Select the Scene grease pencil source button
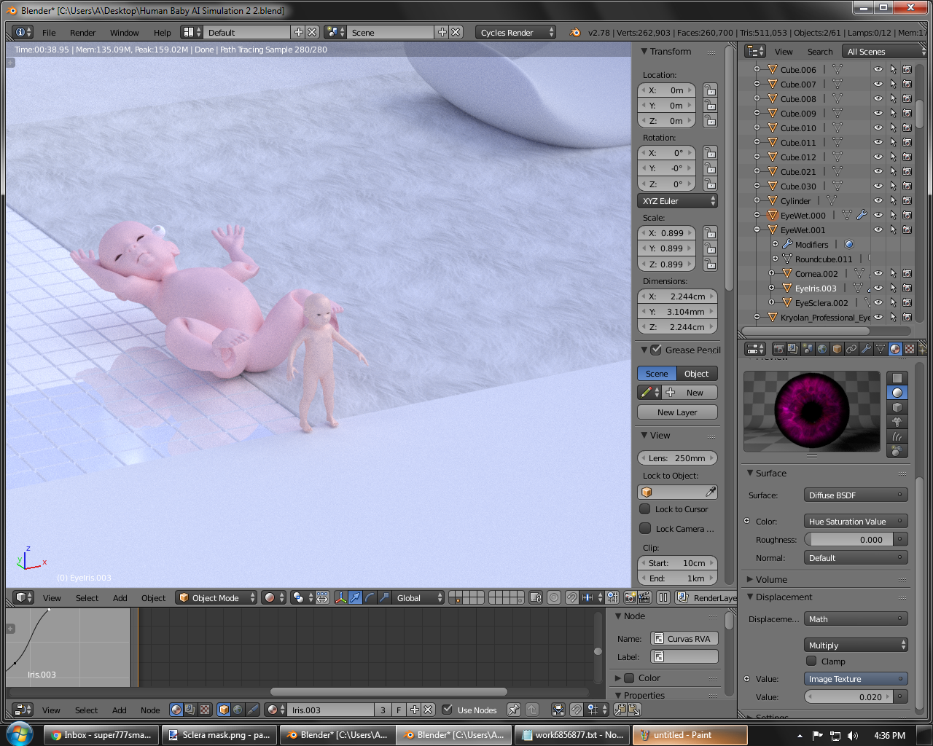 (x=657, y=374)
